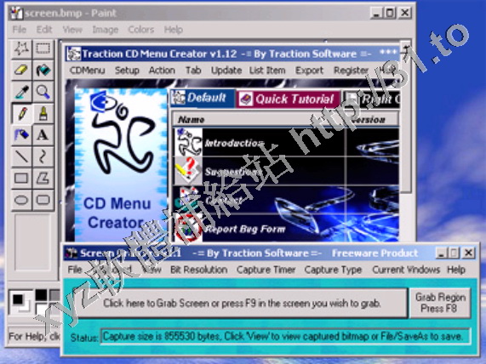Screen dimensions: 486x364
Task: Open the Register menu in CD Menu Creator
Action: (352, 71)
